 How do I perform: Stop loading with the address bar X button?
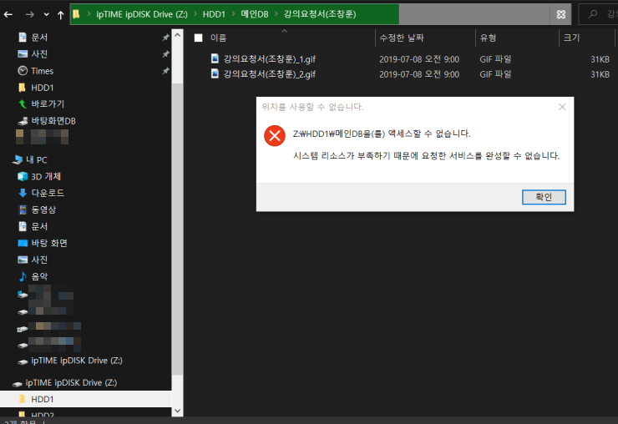561,14
